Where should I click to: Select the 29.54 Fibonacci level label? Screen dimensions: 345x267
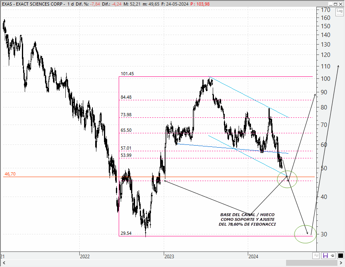[126, 233]
